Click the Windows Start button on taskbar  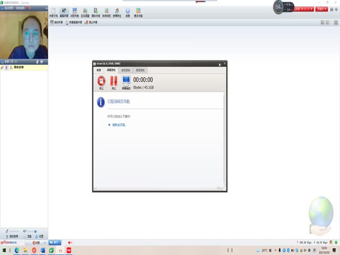click(4, 250)
